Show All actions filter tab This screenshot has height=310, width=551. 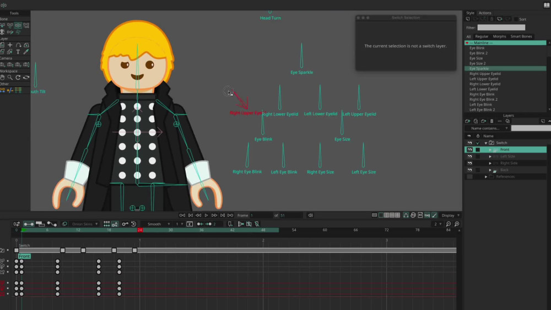[x=468, y=36]
